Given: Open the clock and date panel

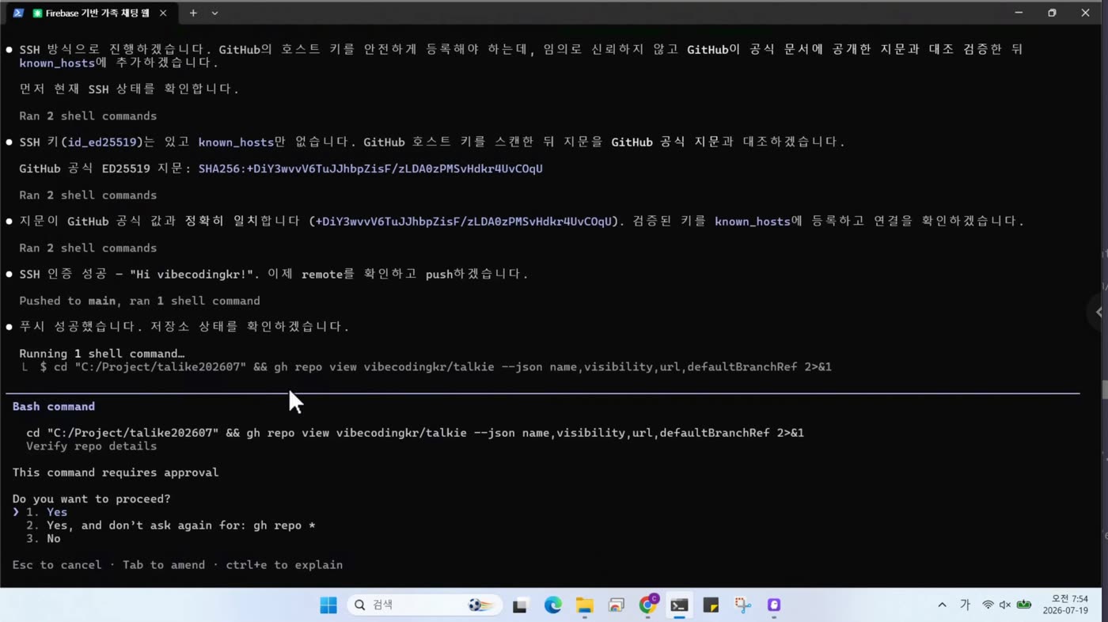Looking at the screenshot, I should pos(1065,605).
